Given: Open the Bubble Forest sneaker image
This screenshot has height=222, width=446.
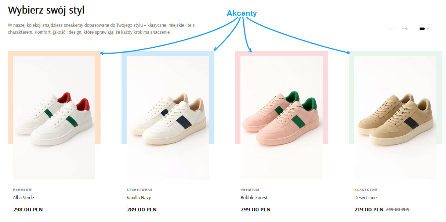Looking at the screenshot, I should tap(282, 118).
